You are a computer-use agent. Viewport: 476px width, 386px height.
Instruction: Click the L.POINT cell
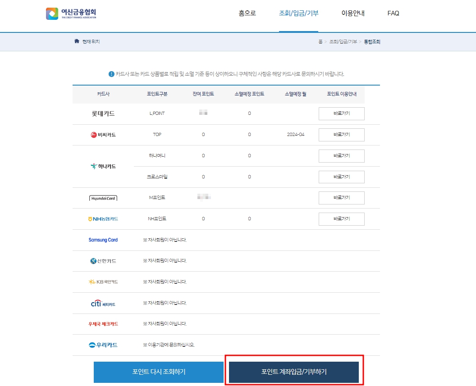(157, 114)
